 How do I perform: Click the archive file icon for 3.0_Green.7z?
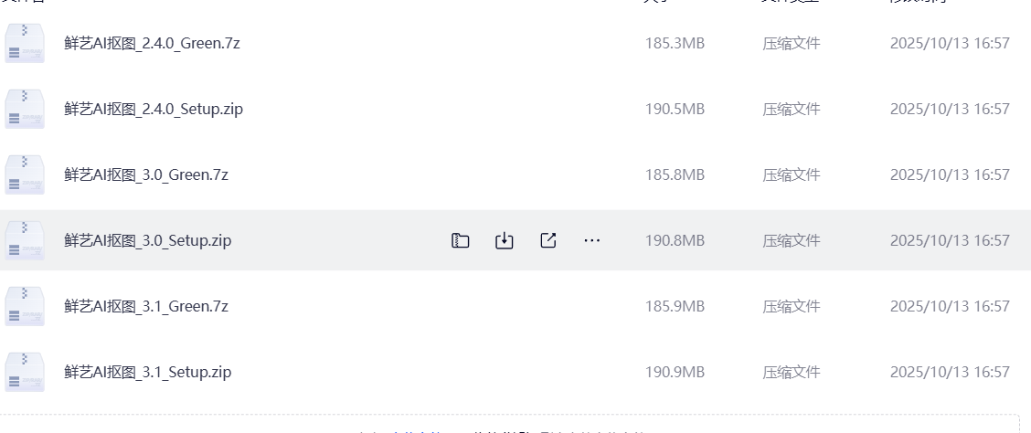coord(25,174)
